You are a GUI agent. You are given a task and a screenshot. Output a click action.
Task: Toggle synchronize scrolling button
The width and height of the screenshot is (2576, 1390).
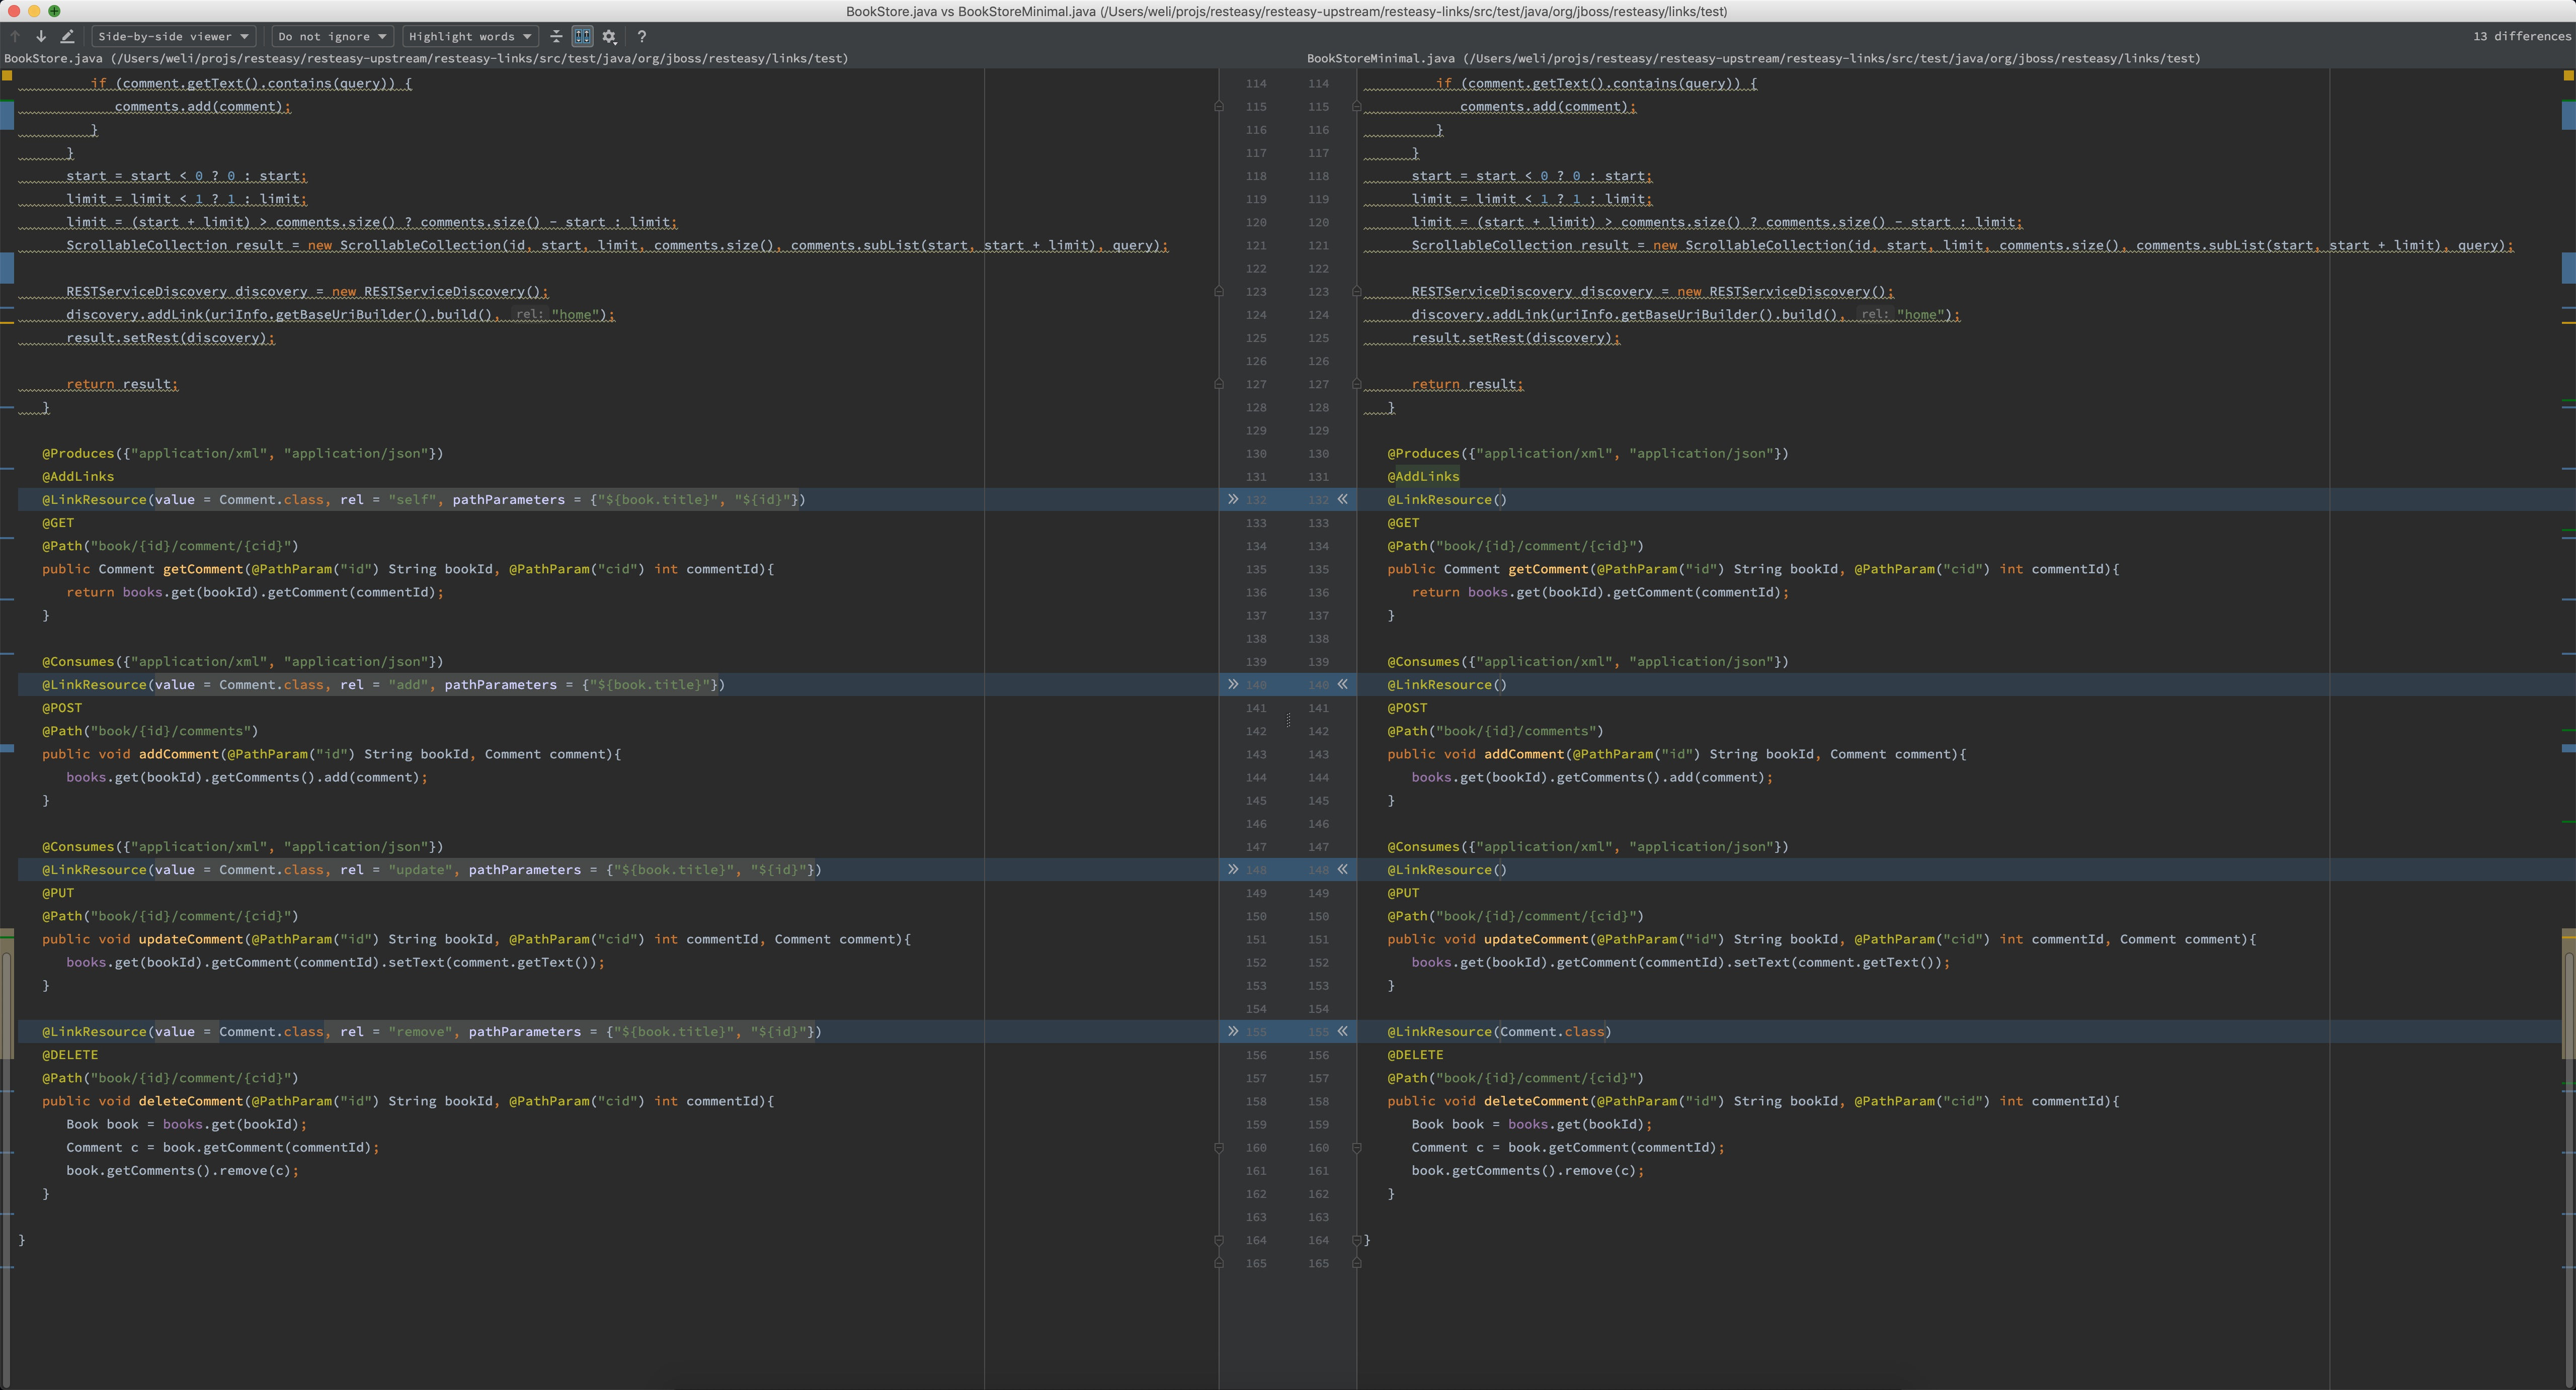(582, 36)
